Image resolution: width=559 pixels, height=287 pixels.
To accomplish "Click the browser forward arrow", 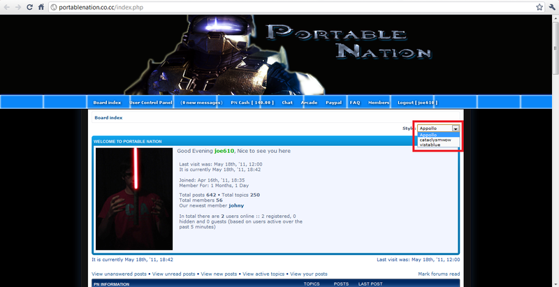I will (18, 7).
